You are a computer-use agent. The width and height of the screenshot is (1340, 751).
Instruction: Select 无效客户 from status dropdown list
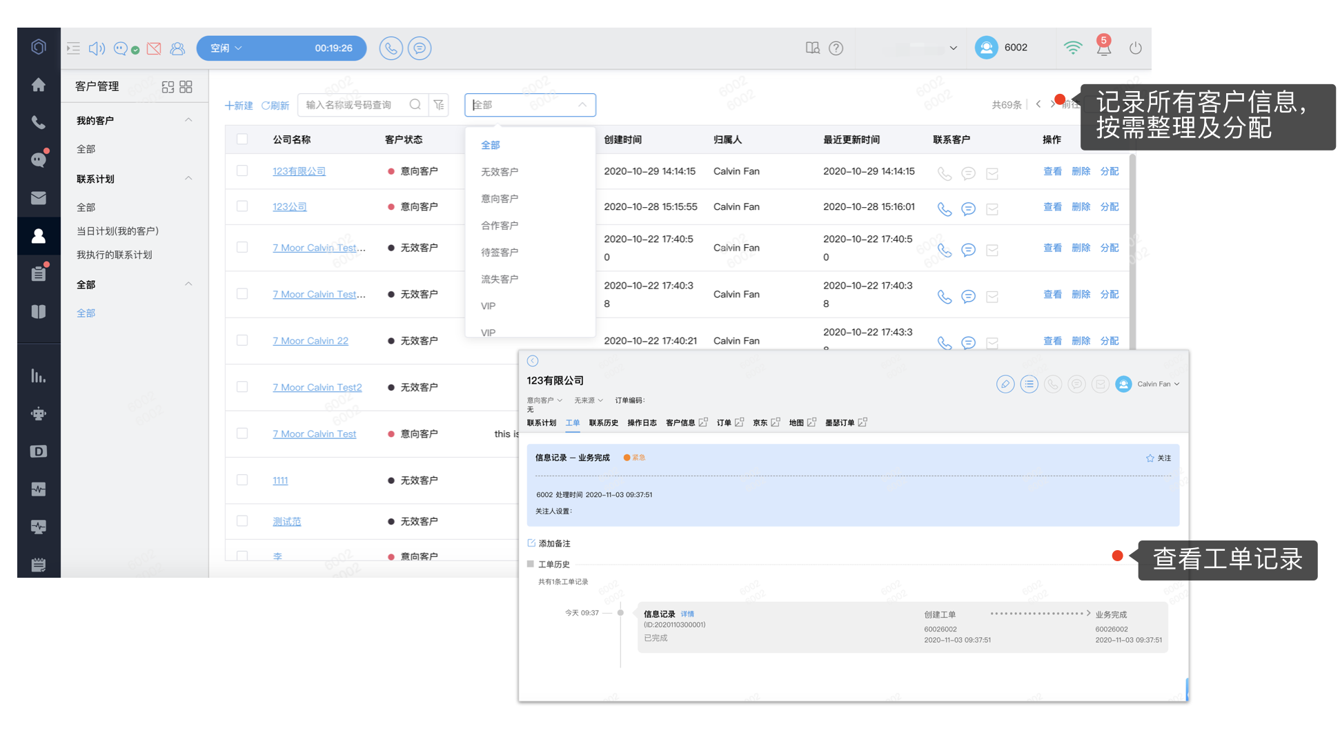coord(500,171)
